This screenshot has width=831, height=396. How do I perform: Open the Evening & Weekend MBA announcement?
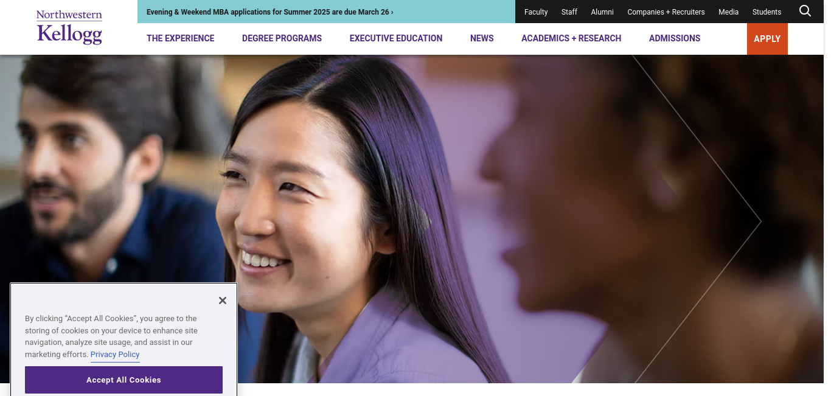[269, 12]
